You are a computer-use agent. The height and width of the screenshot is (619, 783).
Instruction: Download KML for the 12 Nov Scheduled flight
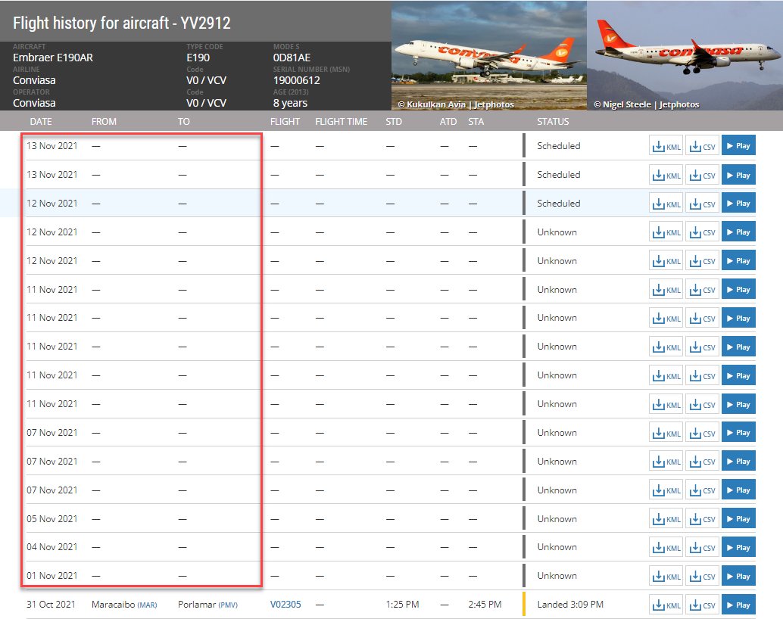pyautogui.click(x=666, y=204)
